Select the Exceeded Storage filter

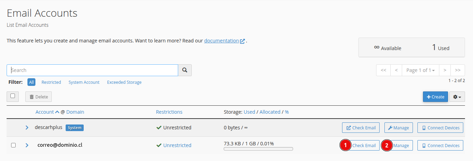point(124,82)
